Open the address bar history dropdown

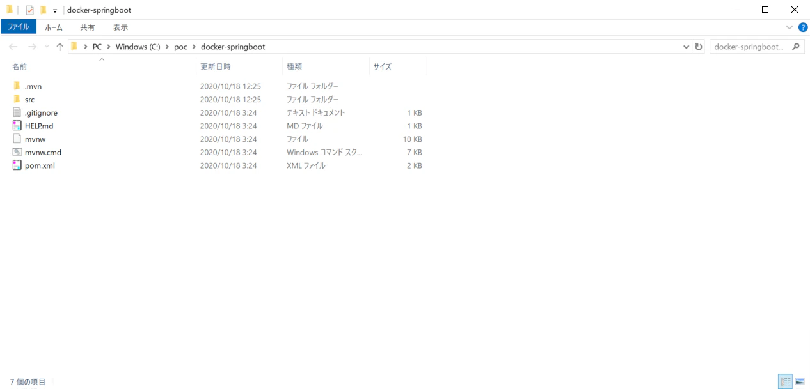(x=687, y=47)
